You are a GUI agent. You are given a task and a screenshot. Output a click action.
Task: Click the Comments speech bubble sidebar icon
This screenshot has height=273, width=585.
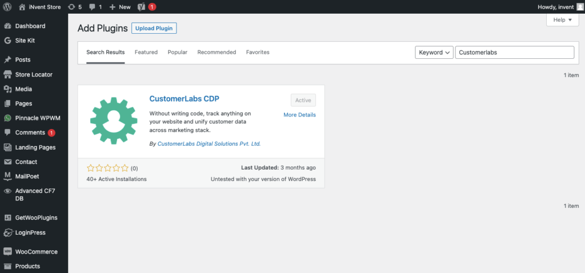tap(7, 133)
